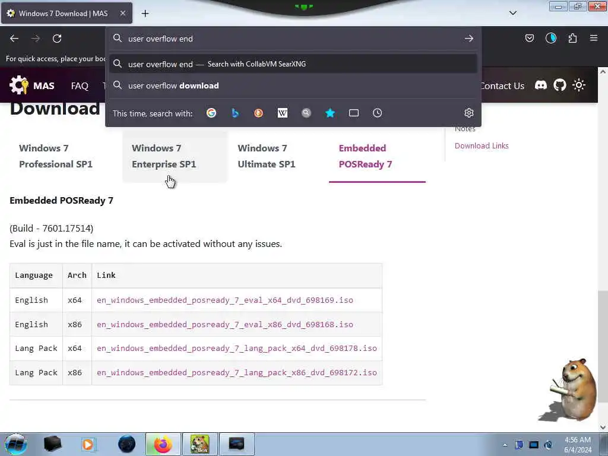The image size is (608, 456).
Task: Show hidden system tray icons
Action: click(x=505, y=445)
